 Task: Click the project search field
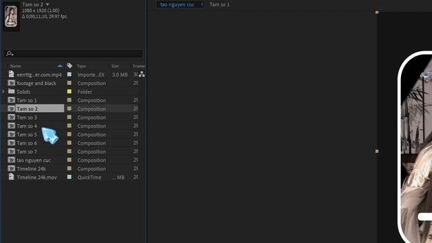[x=74, y=53]
